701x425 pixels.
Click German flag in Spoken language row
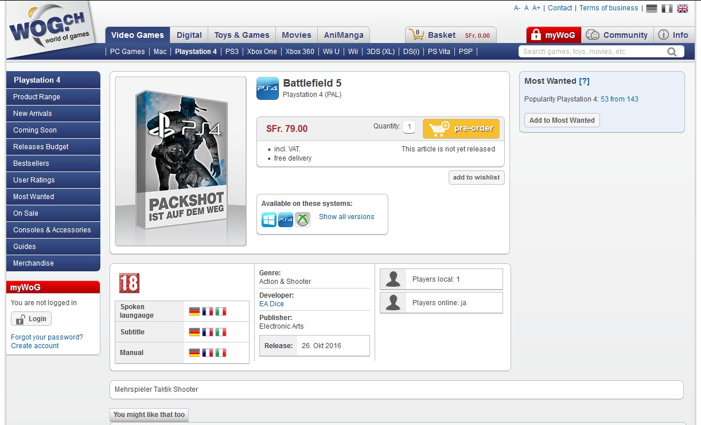pos(194,311)
